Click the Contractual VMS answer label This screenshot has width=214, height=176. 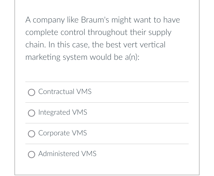65,92
